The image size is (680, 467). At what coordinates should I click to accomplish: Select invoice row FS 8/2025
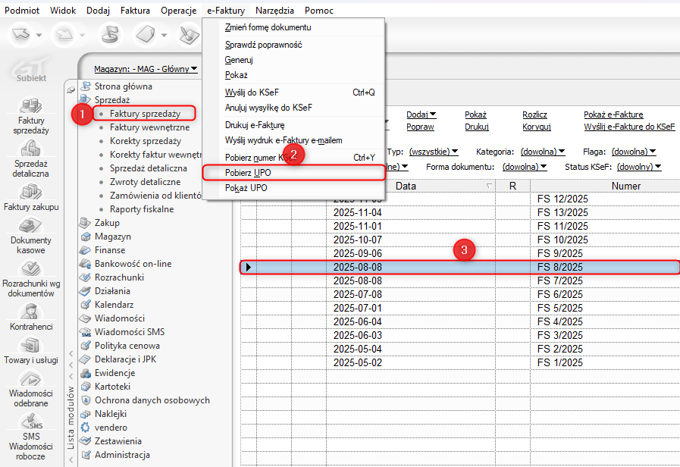click(459, 267)
